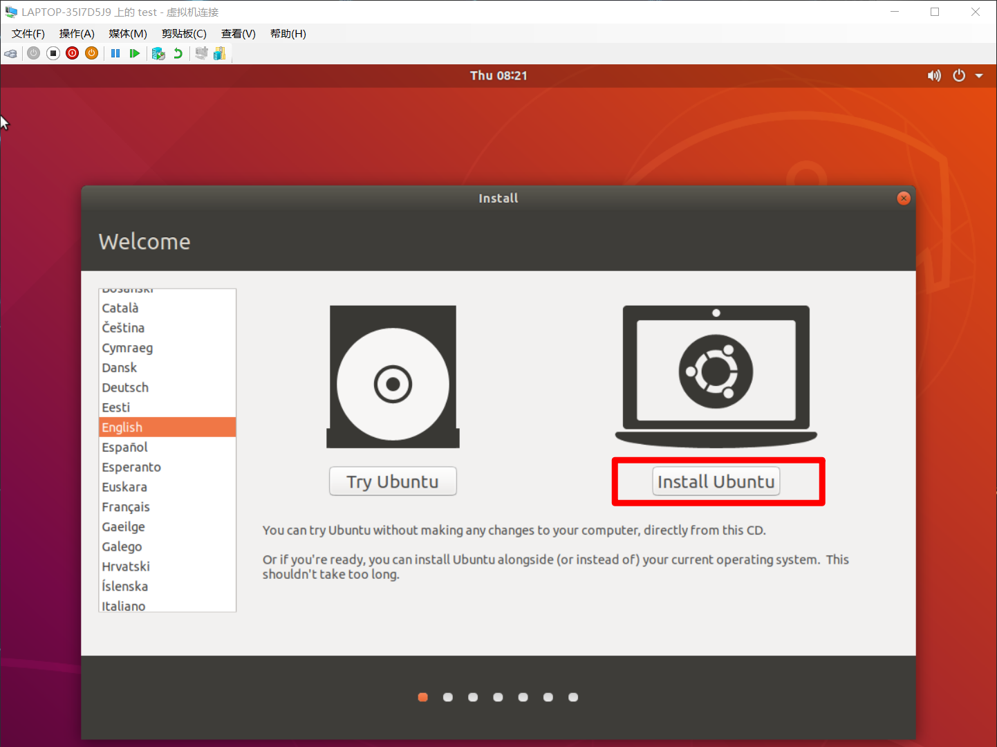This screenshot has width=997, height=747.
Task: Click the red Shut Down toolbar icon
Action: (x=73, y=53)
